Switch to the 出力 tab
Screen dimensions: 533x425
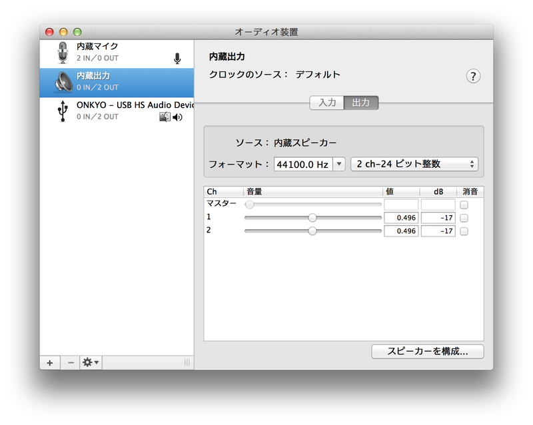click(361, 103)
